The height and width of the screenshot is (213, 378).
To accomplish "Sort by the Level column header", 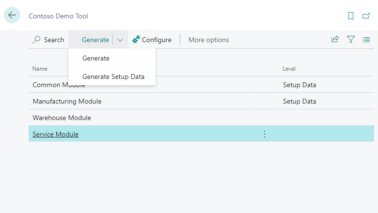I will (289, 69).
